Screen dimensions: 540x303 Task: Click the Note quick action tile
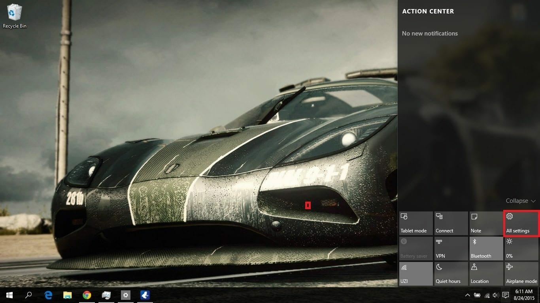pyautogui.click(x=486, y=223)
